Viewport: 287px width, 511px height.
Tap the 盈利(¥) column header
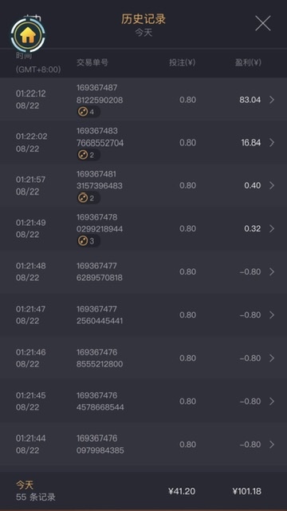click(x=248, y=62)
